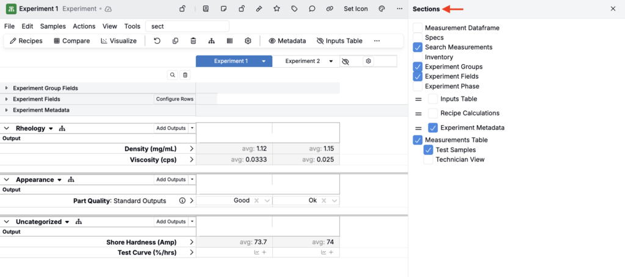
Task: Uncheck the Search Measurements section
Action: 417,47
